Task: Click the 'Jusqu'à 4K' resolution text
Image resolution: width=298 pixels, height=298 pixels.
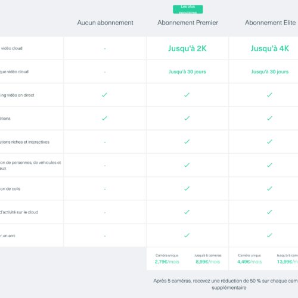Action: (x=269, y=48)
